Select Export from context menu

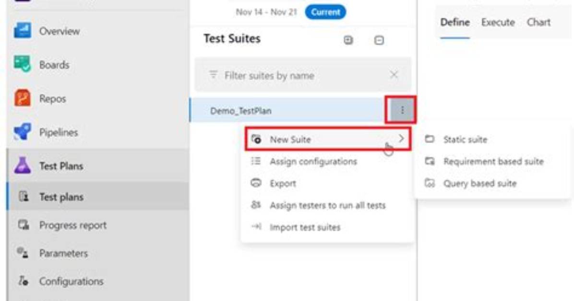click(x=328, y=183)
